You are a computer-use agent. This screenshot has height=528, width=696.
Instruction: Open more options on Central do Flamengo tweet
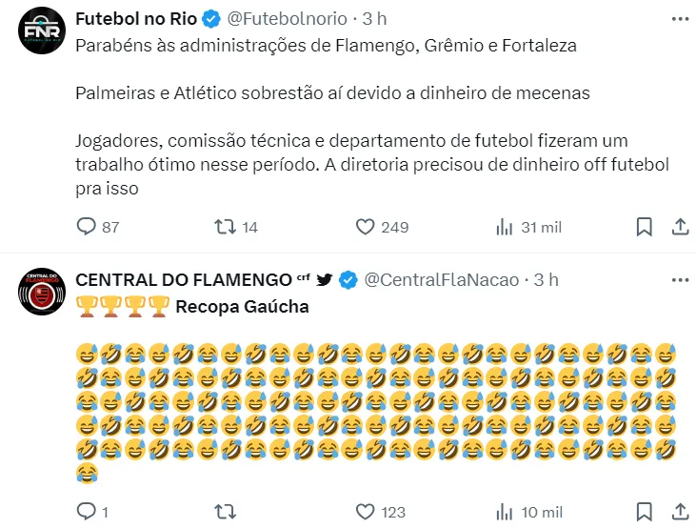(x=680, y=279)
